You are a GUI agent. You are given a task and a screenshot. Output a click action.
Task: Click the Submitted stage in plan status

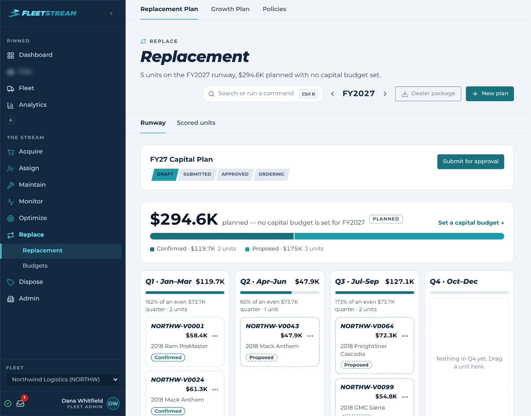[x=197, y=175]
